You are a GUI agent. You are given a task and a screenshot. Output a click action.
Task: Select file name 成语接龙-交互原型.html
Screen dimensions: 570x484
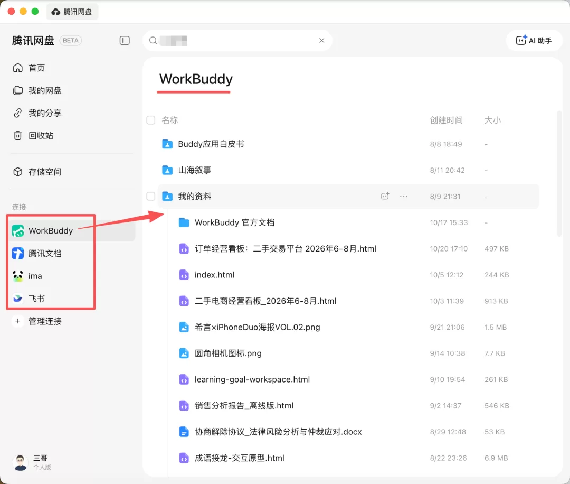click(239, 458)
